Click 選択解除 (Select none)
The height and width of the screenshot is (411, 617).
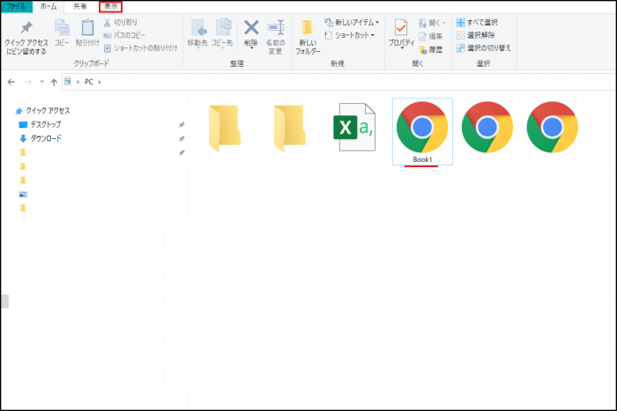[x=475, y=35]
